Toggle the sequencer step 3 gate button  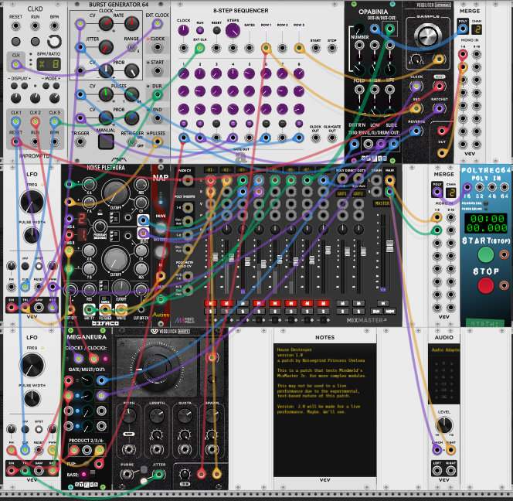pyautogui.click(x=216, y=124)
